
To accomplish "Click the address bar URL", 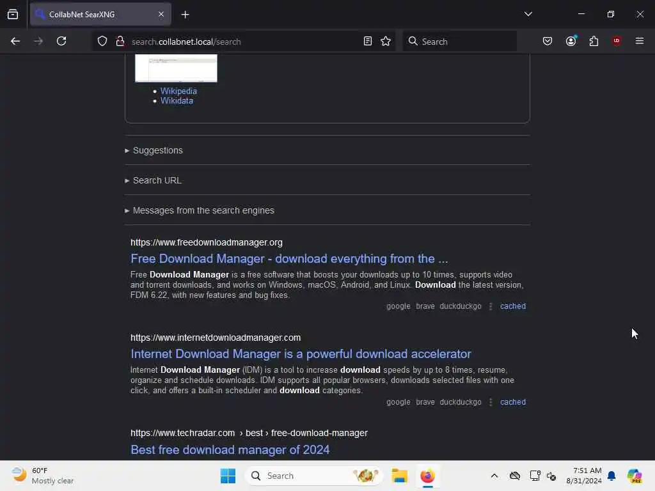I will coord(186,42).
